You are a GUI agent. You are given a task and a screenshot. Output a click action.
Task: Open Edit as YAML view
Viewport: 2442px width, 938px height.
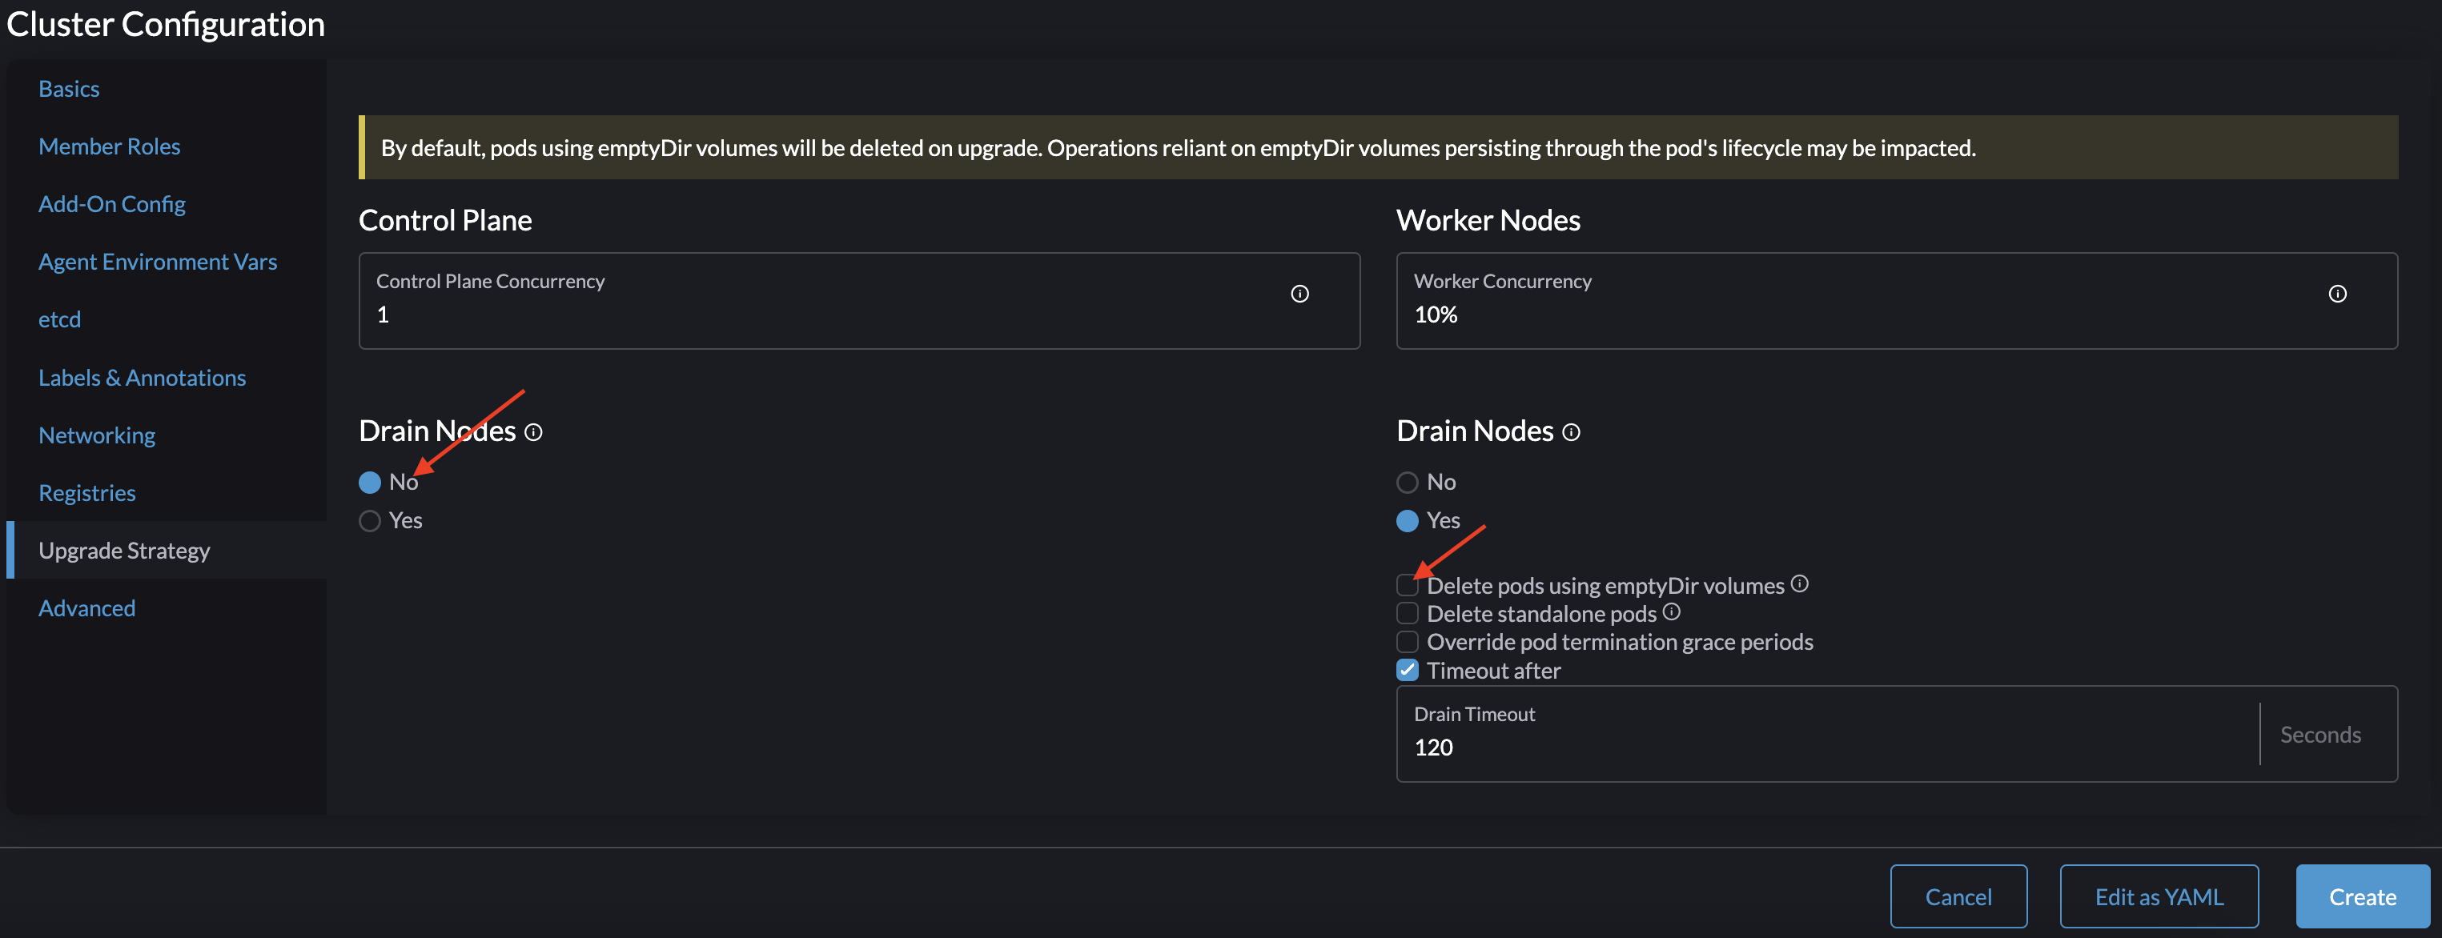pos(2159,896)
